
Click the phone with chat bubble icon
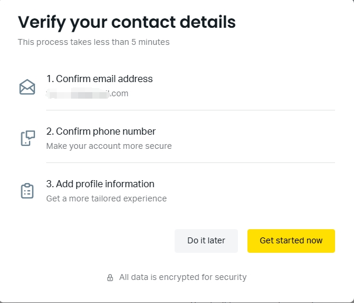(x=28, y=138)
